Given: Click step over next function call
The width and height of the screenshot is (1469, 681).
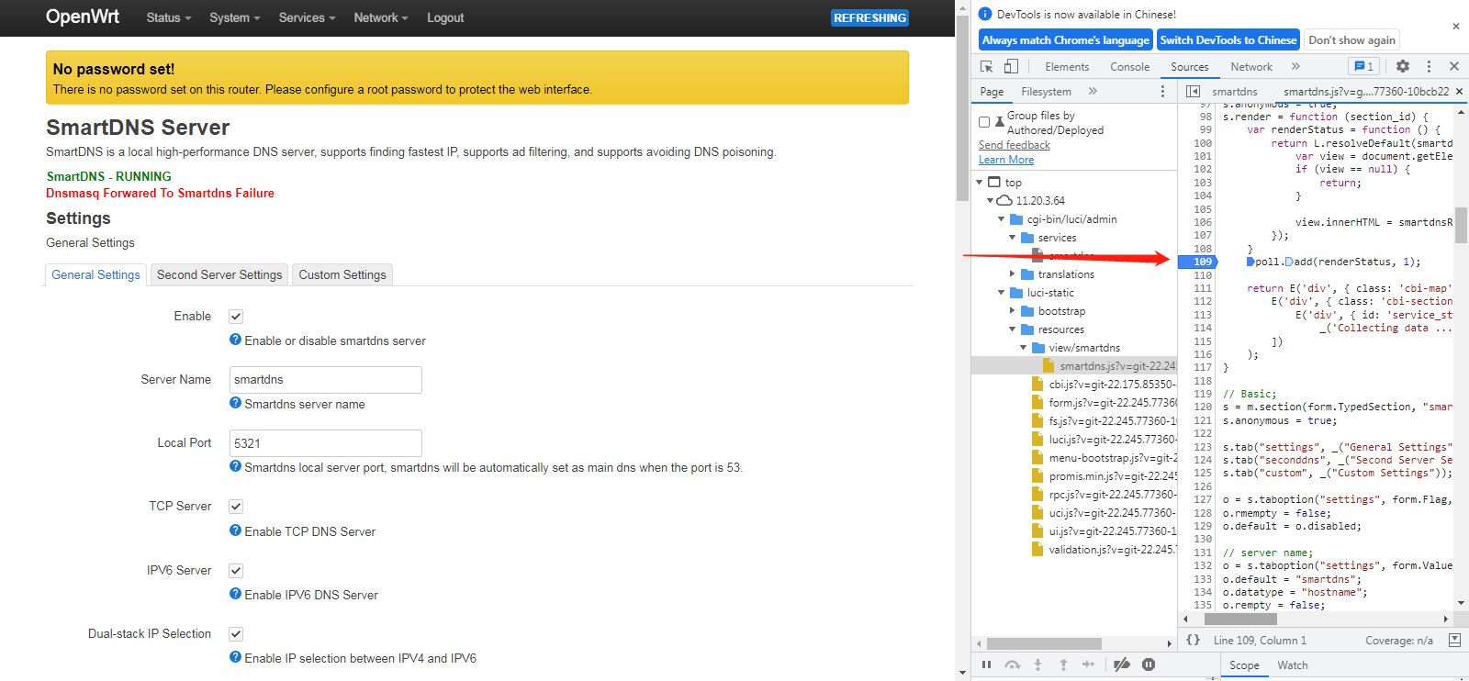Looking at the screenshot, I should pyautogui.click(x=1012, y=664).
